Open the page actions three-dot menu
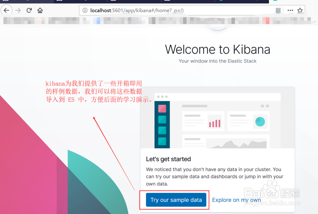The width and height of the screenshot is (318, 214). pyautogui.click(x=290, y=10)
